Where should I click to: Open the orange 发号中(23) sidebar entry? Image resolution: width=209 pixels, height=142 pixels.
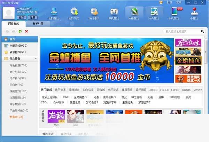coord(16,117)
